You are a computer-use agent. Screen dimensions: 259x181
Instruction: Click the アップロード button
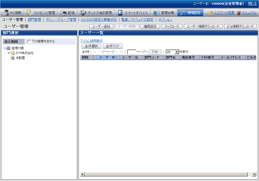pos(172,27)
